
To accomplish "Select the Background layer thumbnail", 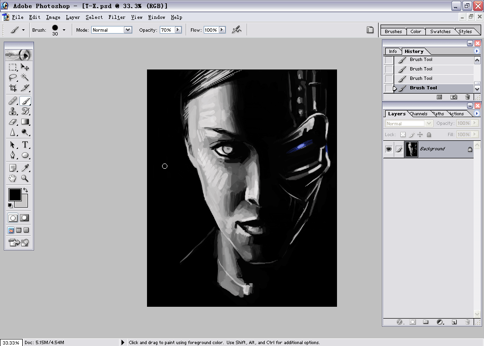I will pyautogui.click(x=411, y=149).
